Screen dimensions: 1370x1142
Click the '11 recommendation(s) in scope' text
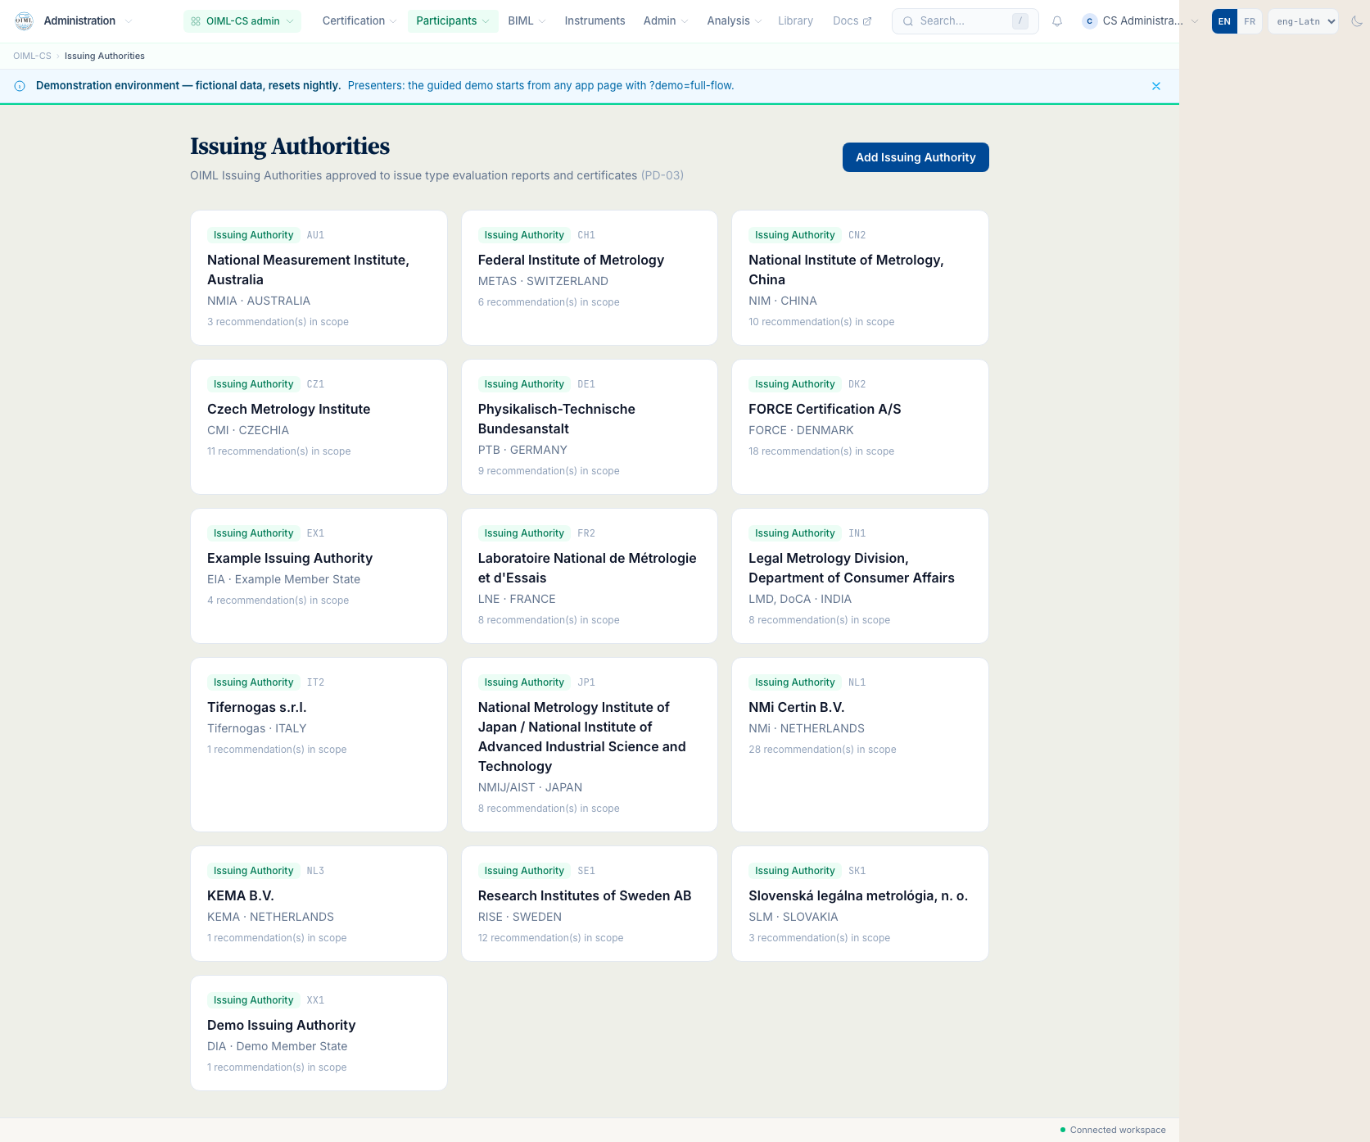pos(279,451)
